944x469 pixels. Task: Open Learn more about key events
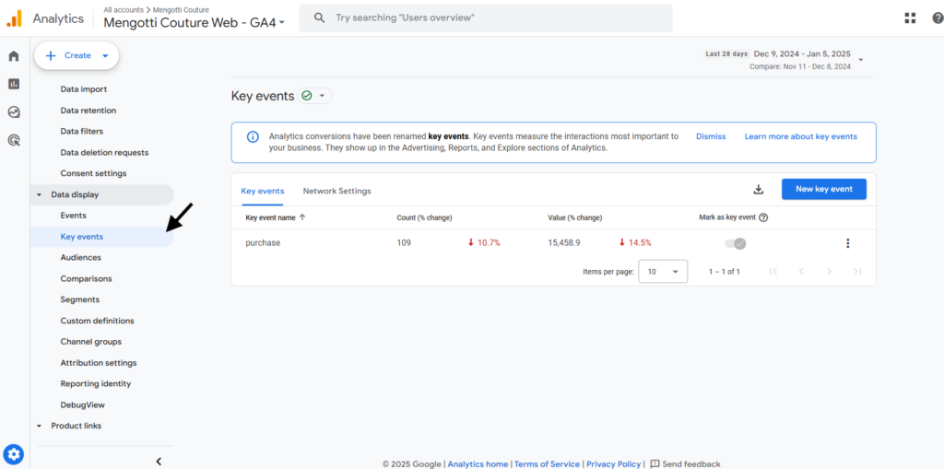coord(801,136)
